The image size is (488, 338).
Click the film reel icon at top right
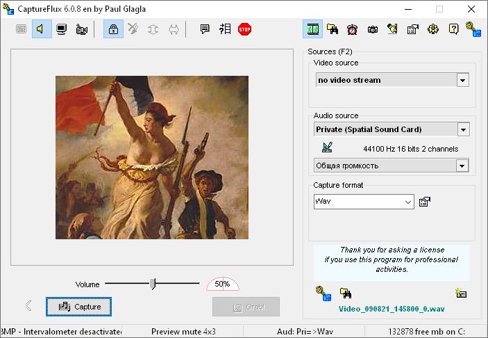(x=473, y=29)
